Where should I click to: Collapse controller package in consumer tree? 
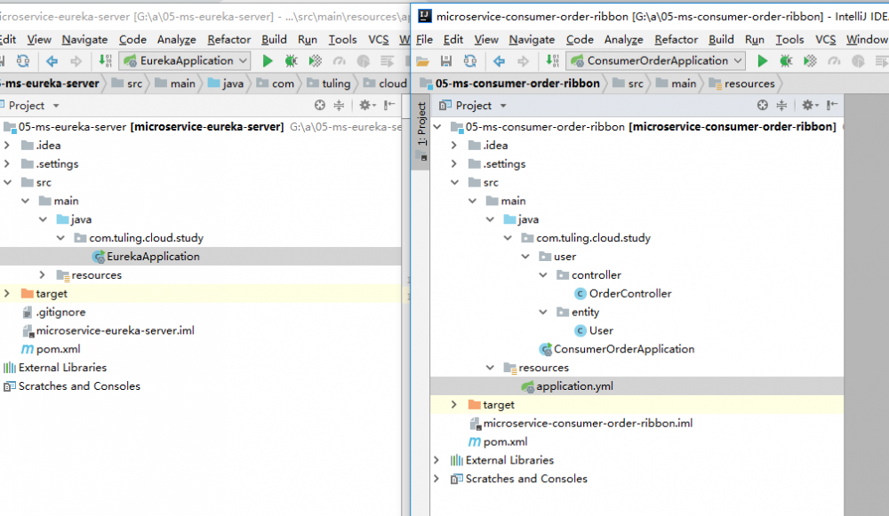click(x=543, y=275)
